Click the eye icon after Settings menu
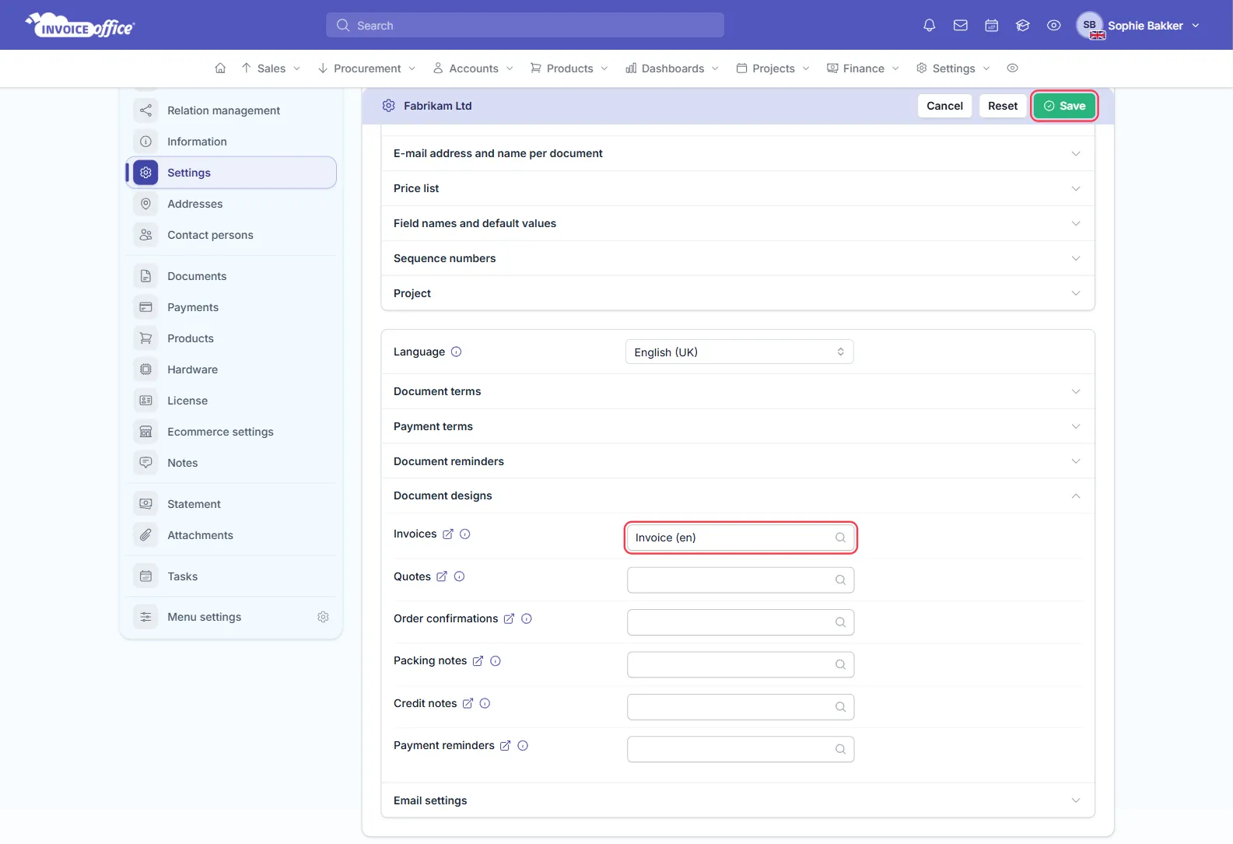 click(x=1012, y=68)
